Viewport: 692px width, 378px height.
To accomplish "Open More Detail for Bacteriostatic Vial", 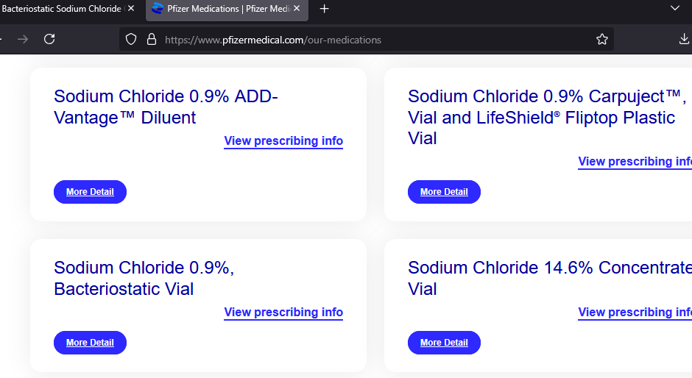I will pyautogui.click(x=90, y=343).
